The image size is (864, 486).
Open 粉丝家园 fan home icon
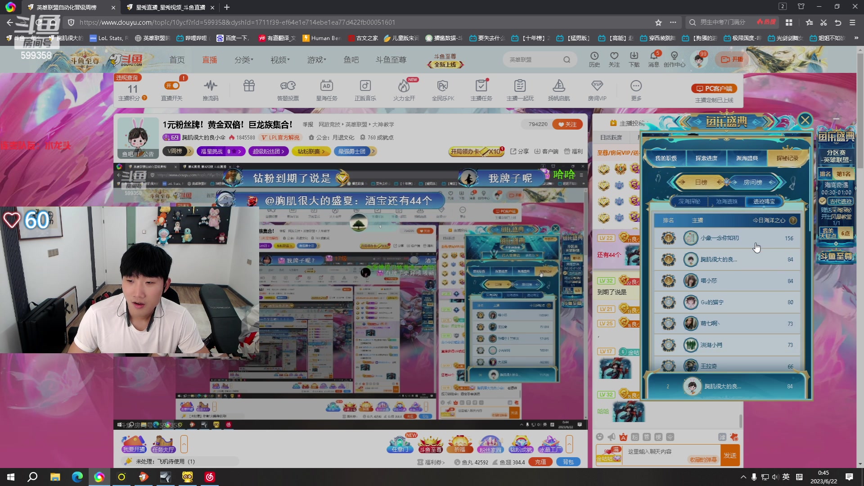point(490,444)
